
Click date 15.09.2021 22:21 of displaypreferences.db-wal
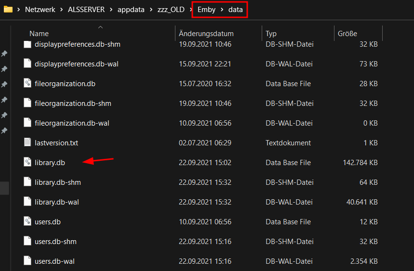coord(205,64)
